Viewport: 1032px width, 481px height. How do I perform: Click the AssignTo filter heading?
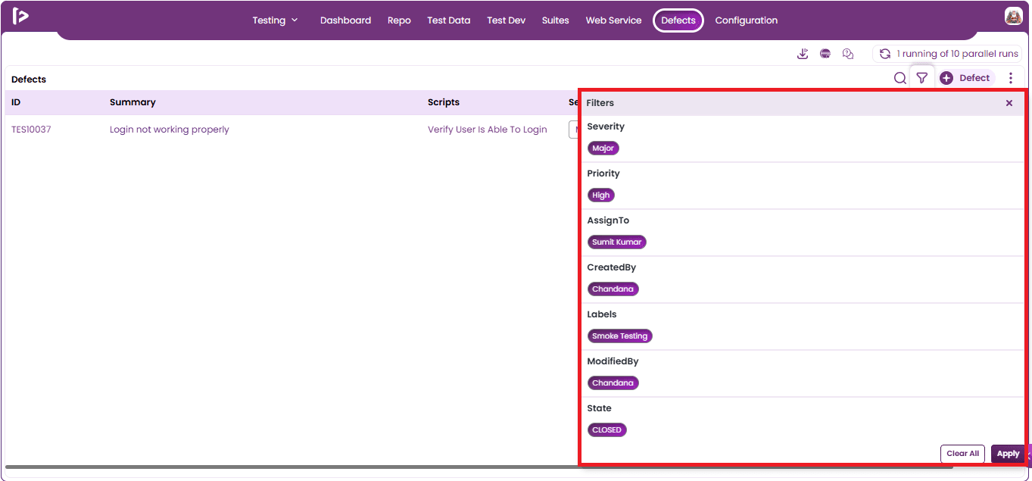pos(608,220)
